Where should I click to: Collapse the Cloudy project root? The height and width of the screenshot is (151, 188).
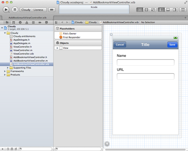tap(2, 28)
